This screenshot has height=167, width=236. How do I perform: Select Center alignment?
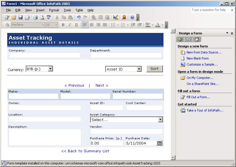[92, 25]
